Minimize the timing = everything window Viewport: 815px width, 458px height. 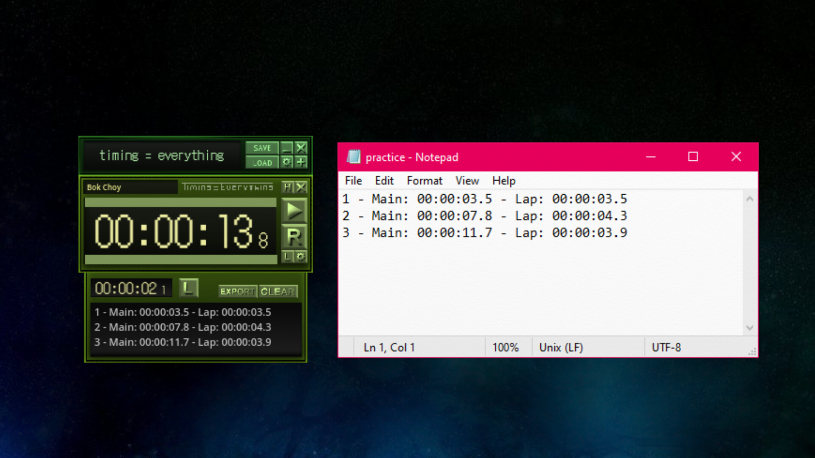287,148
